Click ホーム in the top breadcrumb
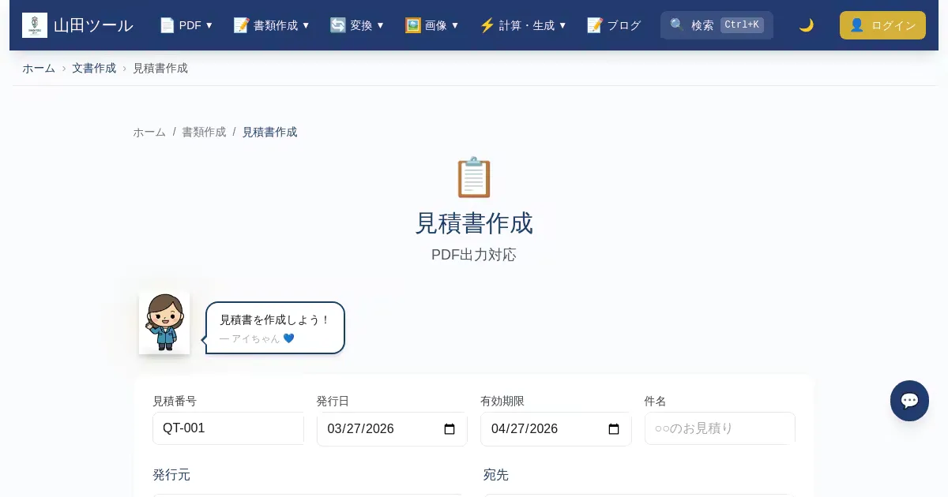948x497 pixels. (x=39, y=68)
